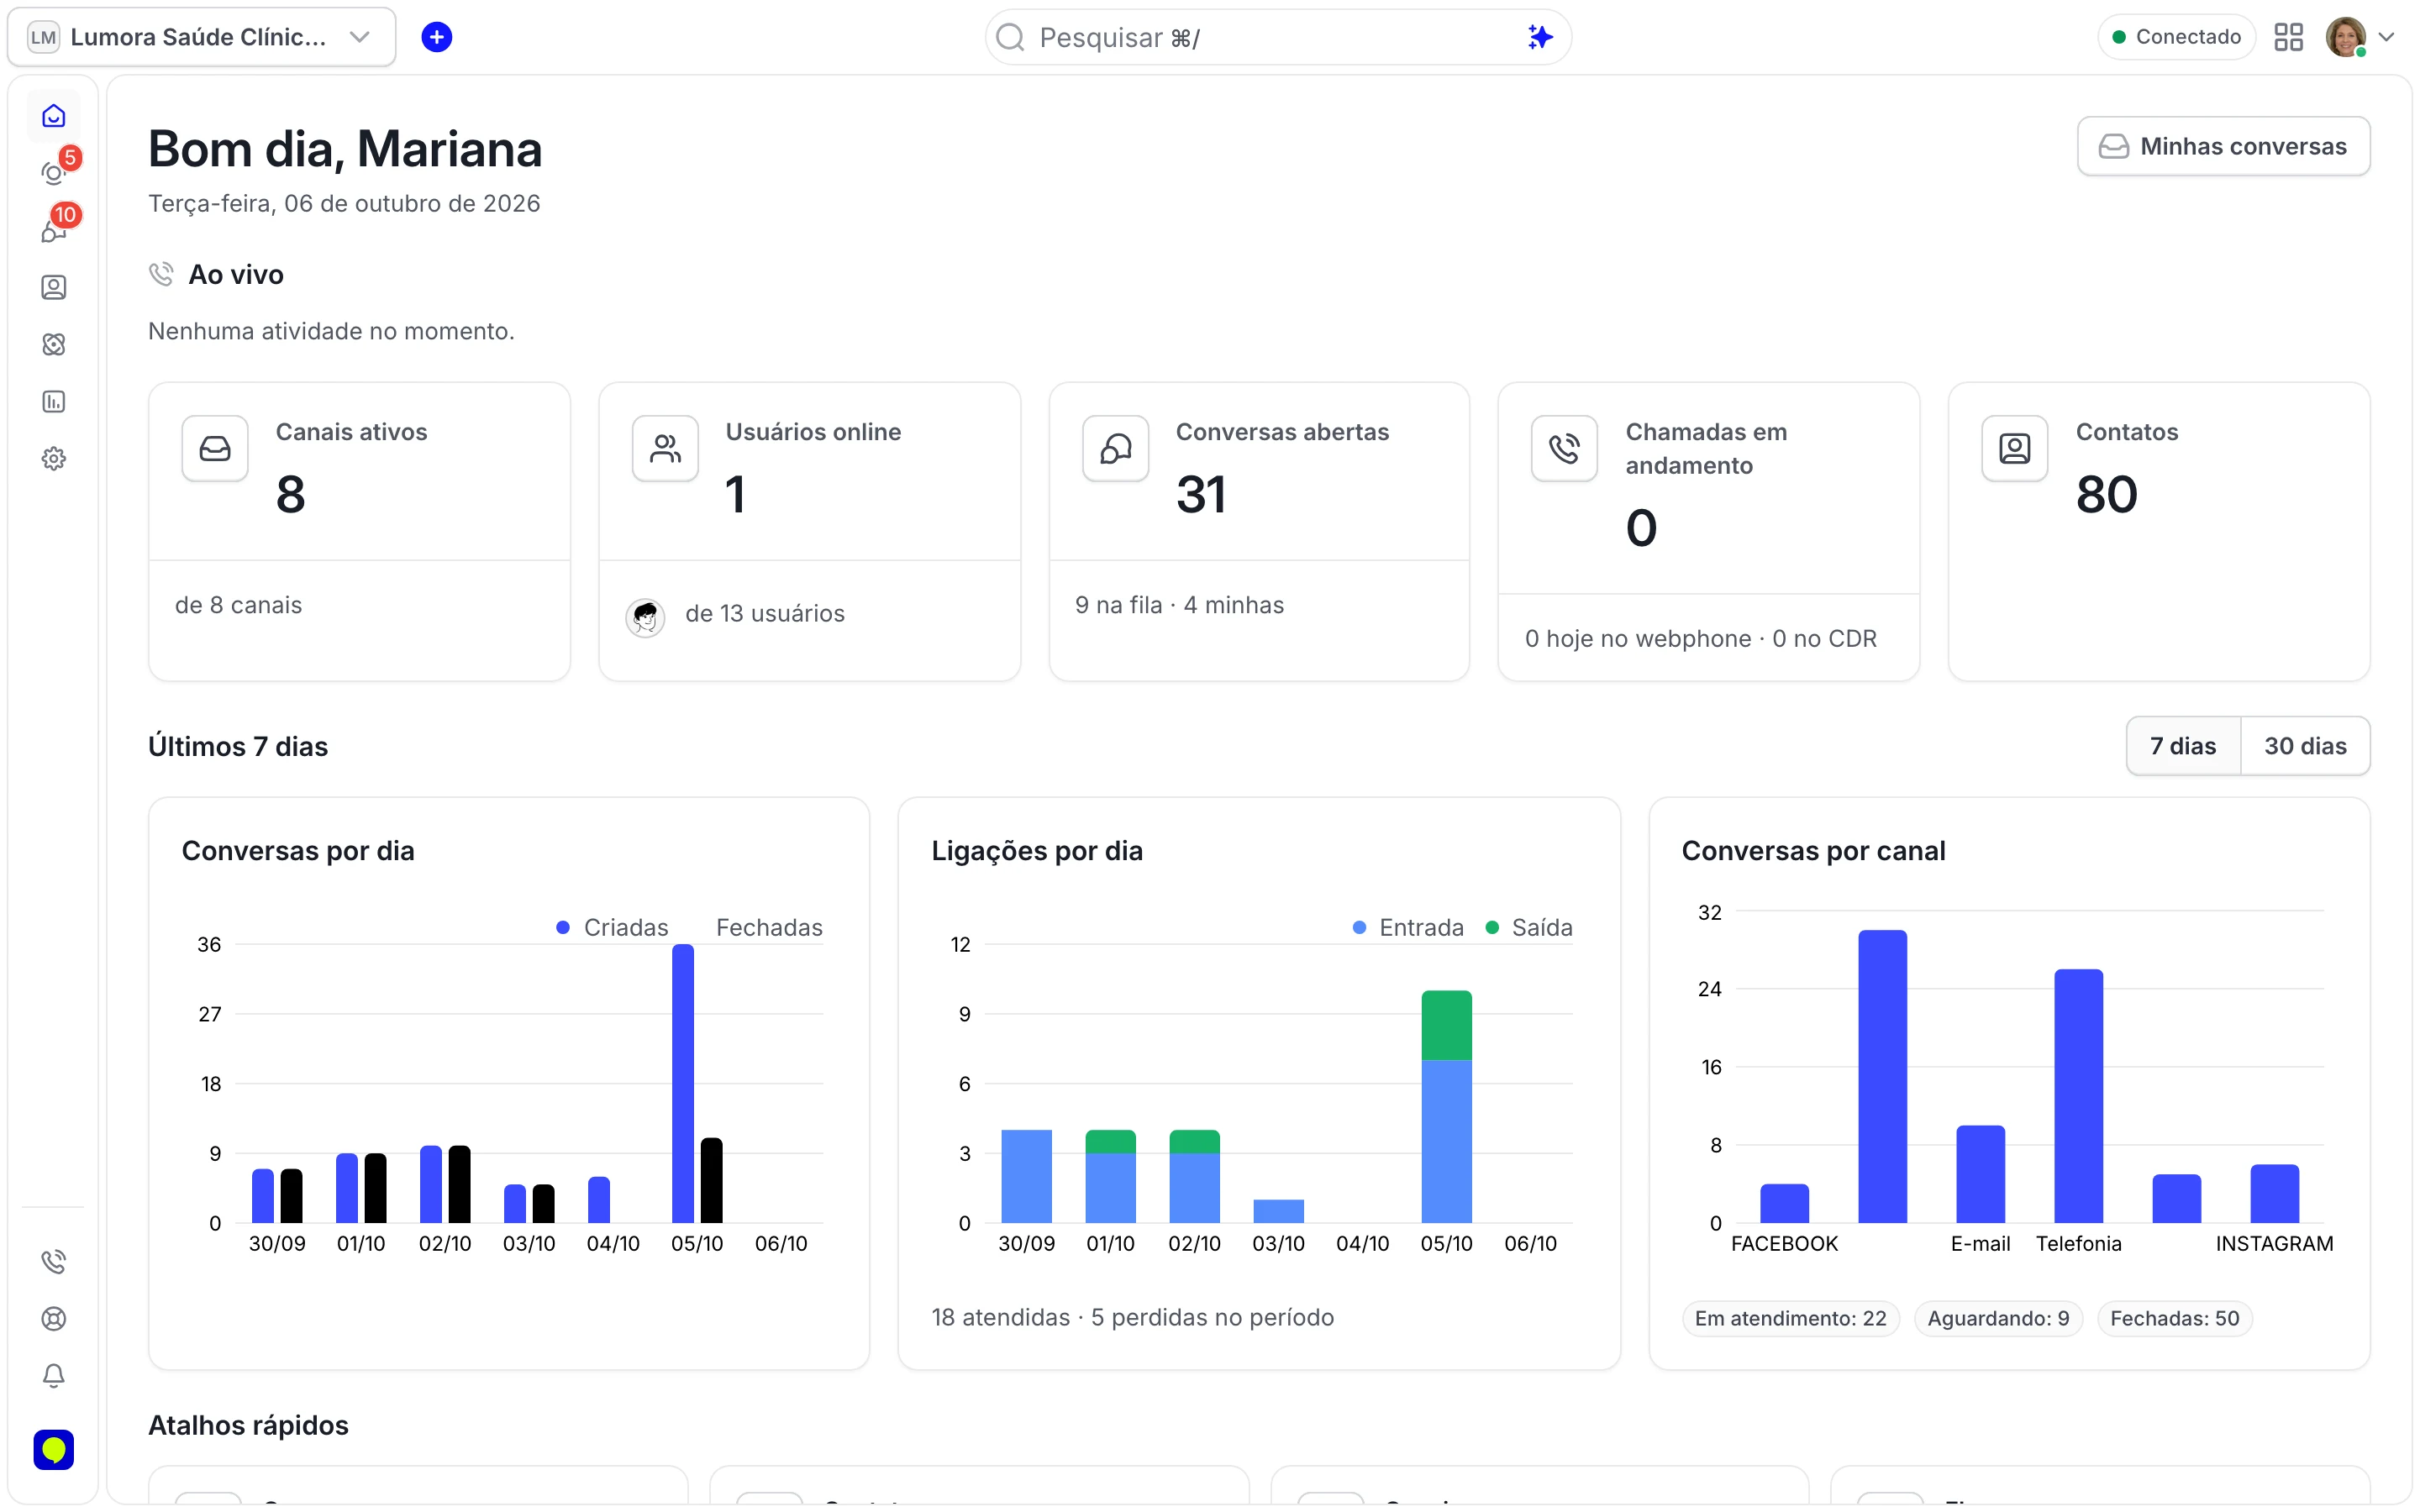Open the reports chart sidebar icon
Screen dimensions: 2420x1512
(x=54, y=402)
